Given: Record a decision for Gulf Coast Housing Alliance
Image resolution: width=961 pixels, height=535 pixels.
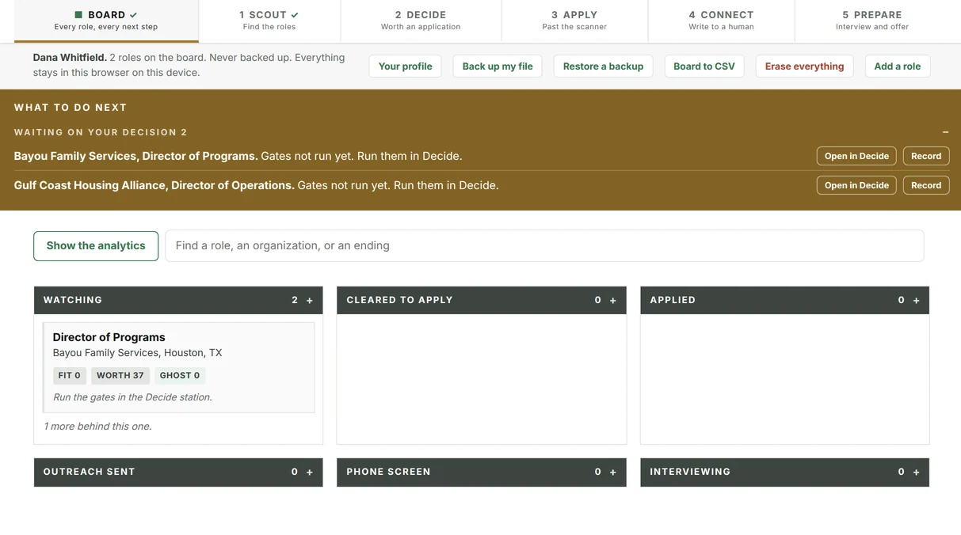Looking at the screenshot, I should pyautogui.click(x=926, y=185).
